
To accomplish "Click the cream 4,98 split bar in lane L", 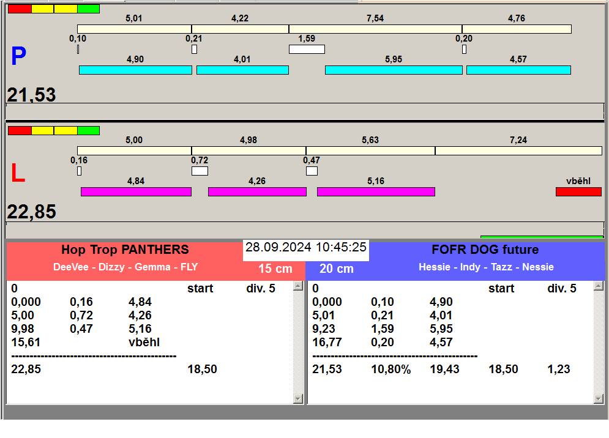I will click(x=248, y=150).
